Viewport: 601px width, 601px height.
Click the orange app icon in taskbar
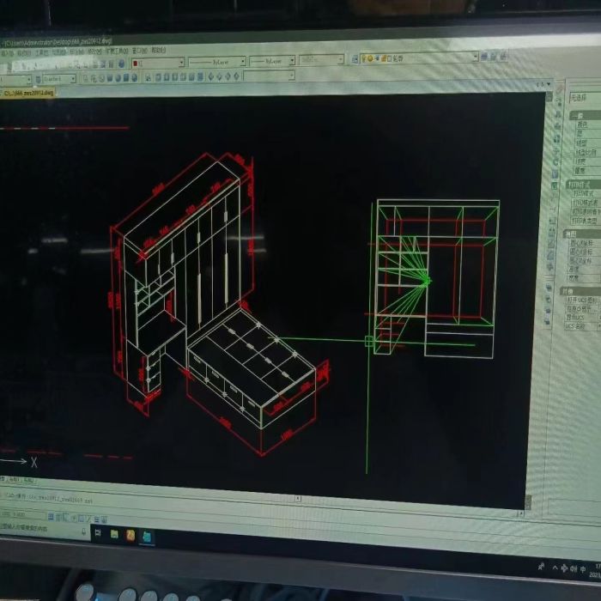[131, 535]
